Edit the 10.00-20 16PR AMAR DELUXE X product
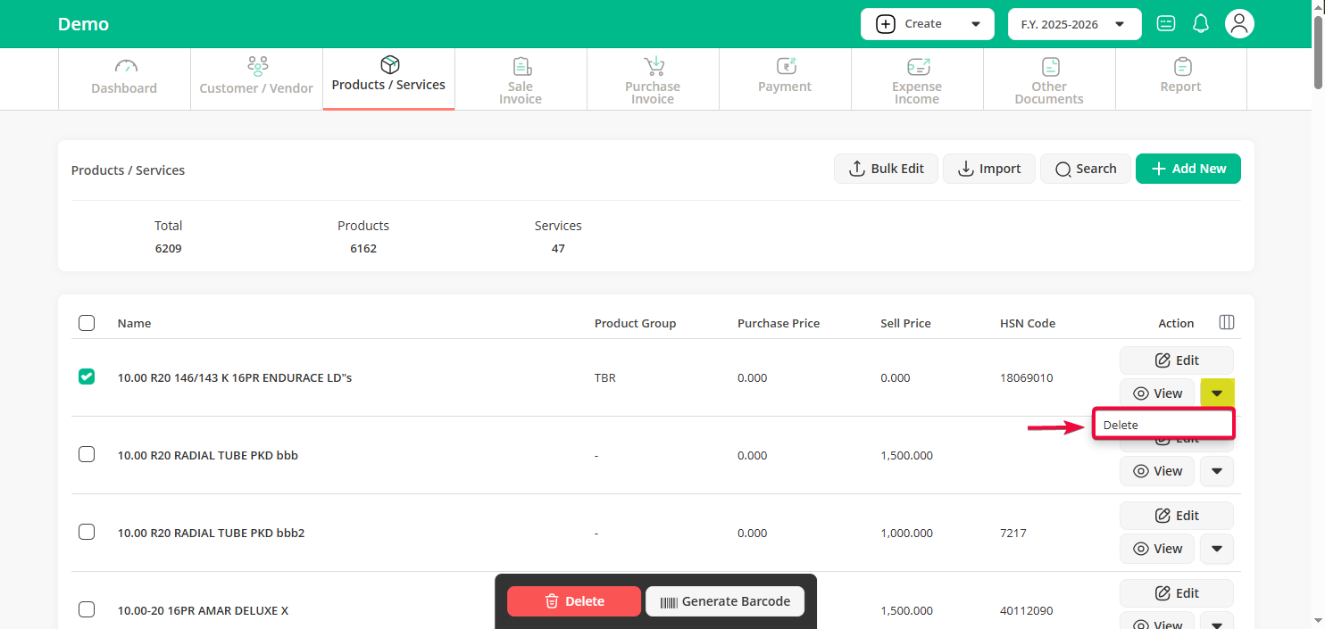1325x629 pixels. click(x=1177, y=593)
